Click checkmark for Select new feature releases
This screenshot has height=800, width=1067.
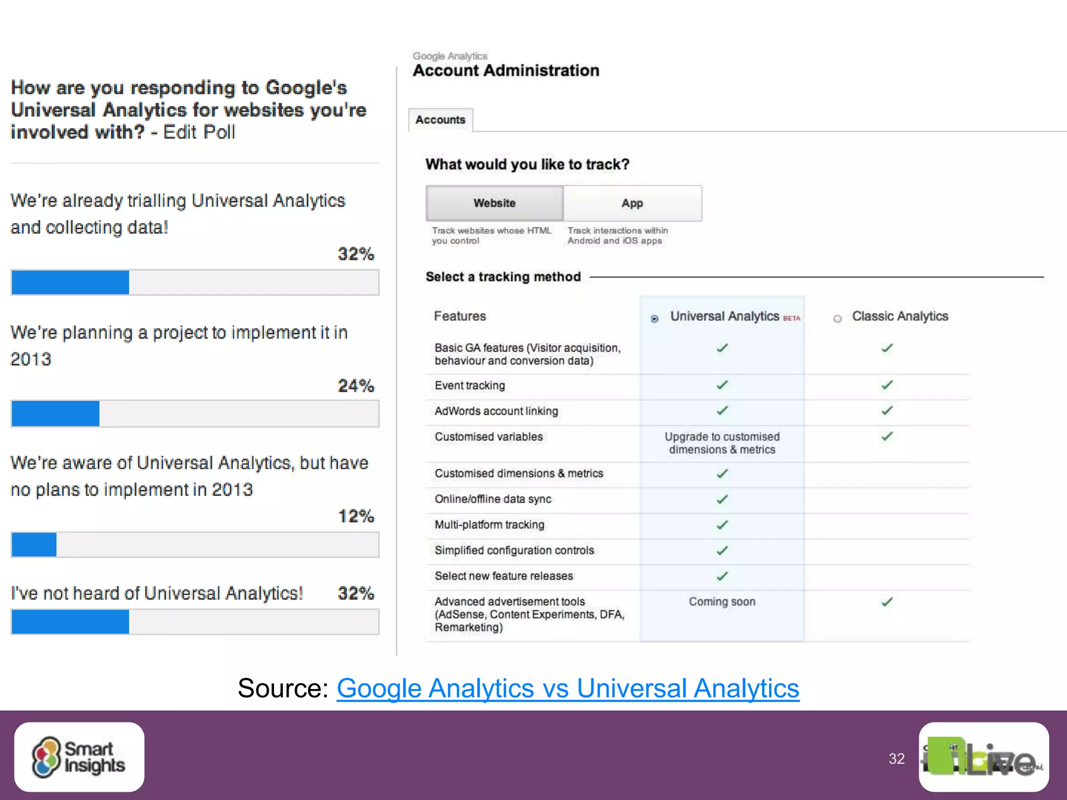coord(722,576)
